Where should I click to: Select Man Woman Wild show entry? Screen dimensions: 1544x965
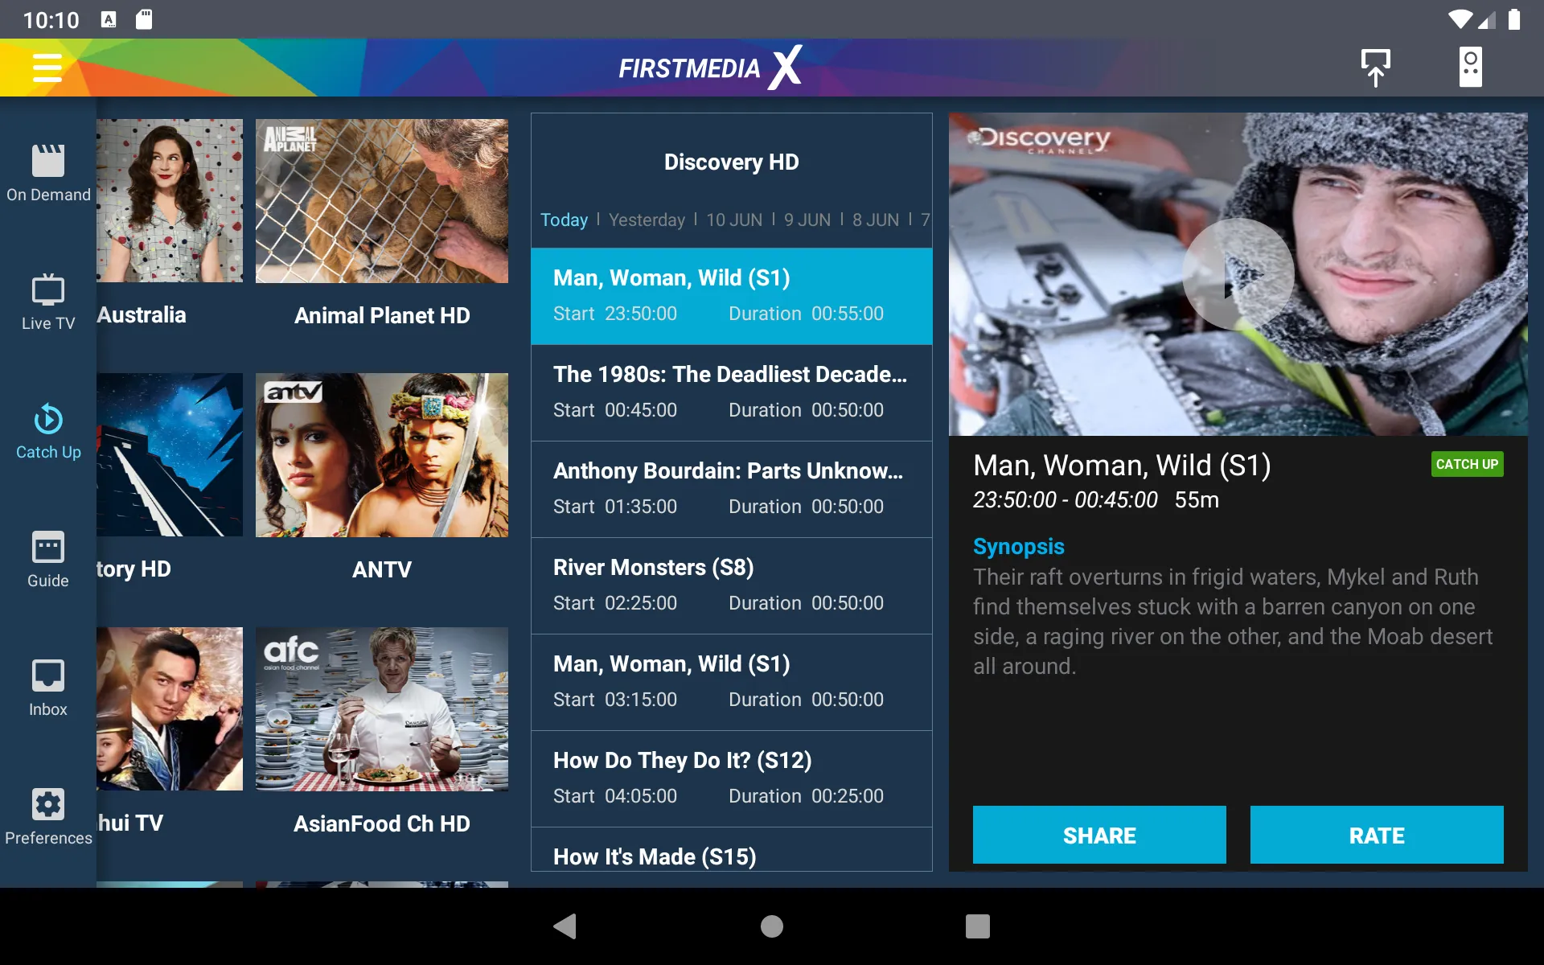tap(730, 294)
